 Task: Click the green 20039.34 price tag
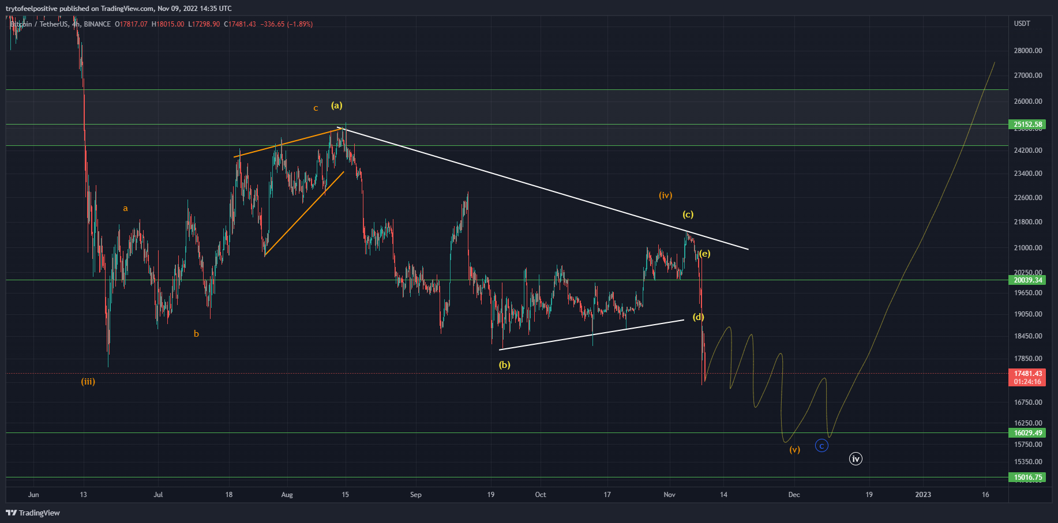[x=1027, y=280]
